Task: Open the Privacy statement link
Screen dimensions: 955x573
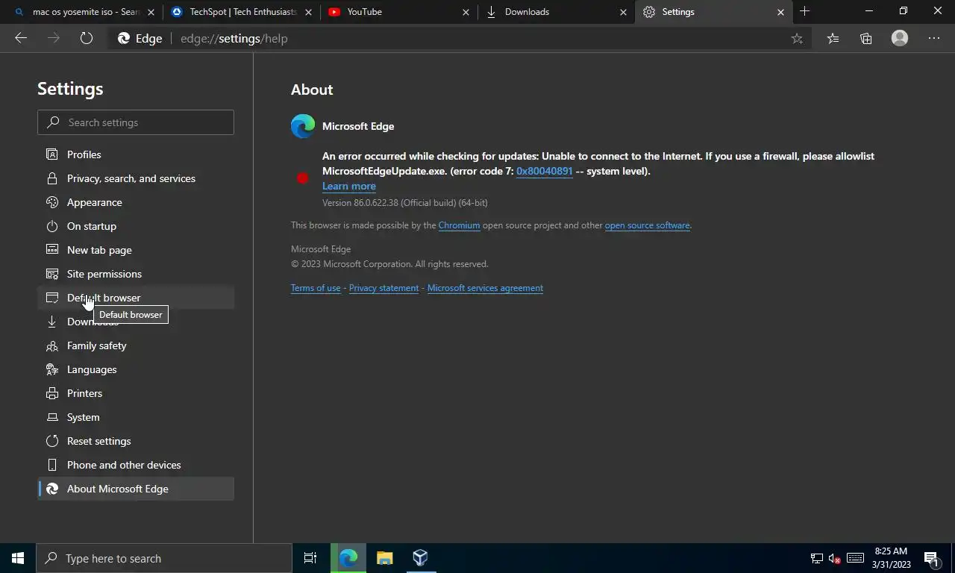Action: (x=383, y=288)
